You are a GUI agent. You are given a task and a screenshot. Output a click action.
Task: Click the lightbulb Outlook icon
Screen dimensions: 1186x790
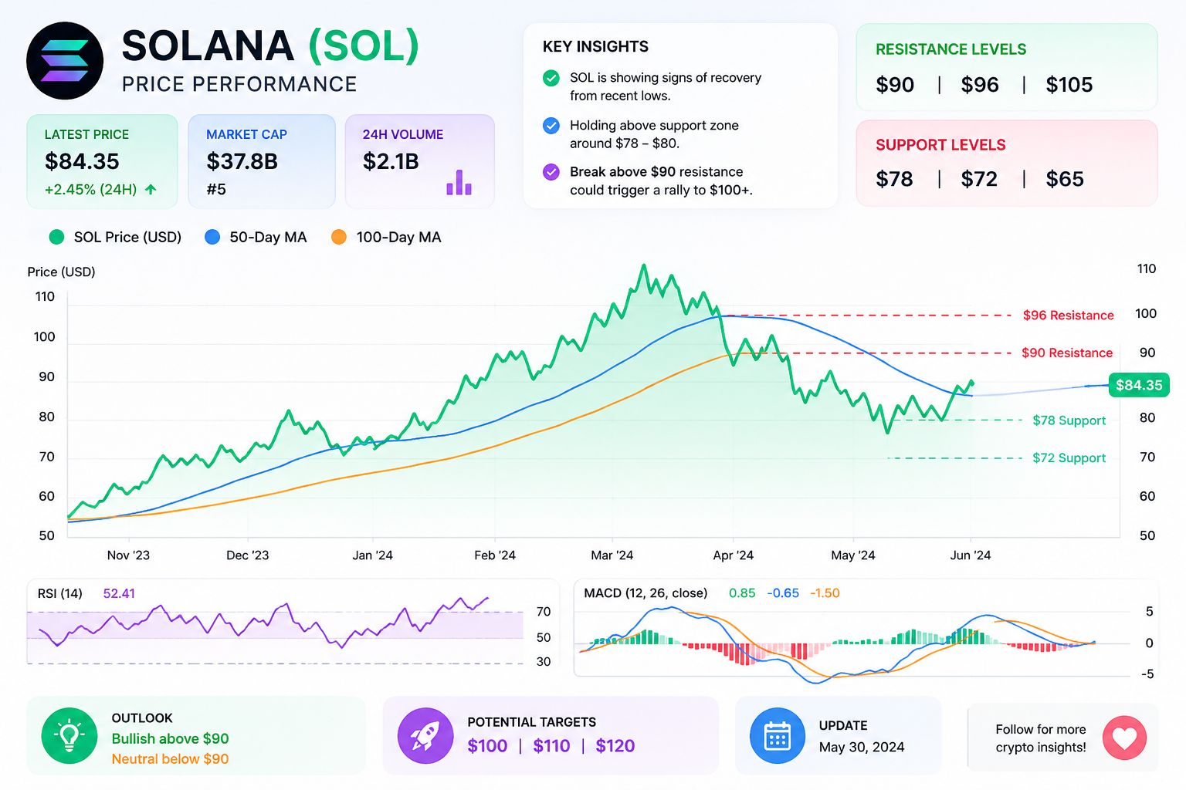tap(69, 736)
